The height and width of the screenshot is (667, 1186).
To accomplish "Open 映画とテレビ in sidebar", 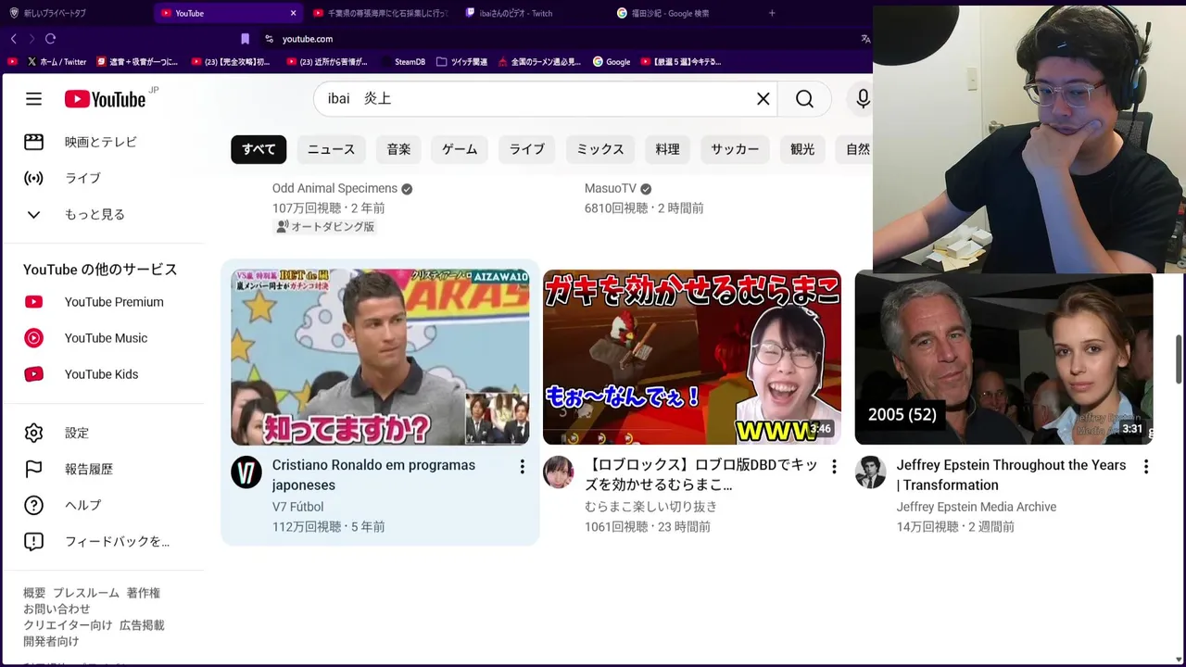I will (x=102, y=142).
